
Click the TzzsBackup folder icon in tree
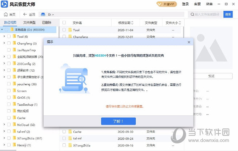tap(14, 104)
